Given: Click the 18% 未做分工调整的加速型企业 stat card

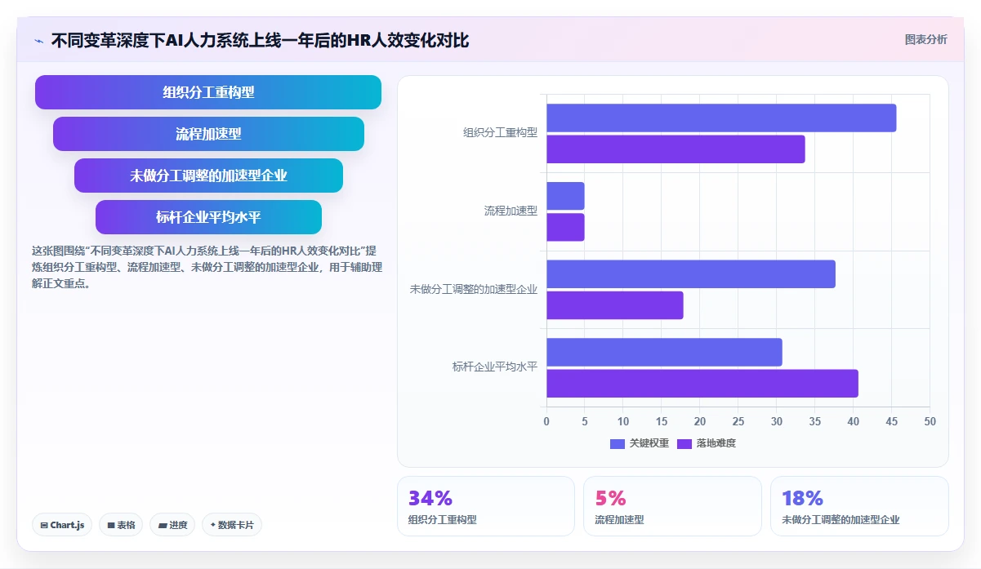Looking at the screenshot, I should click(859, 506).
